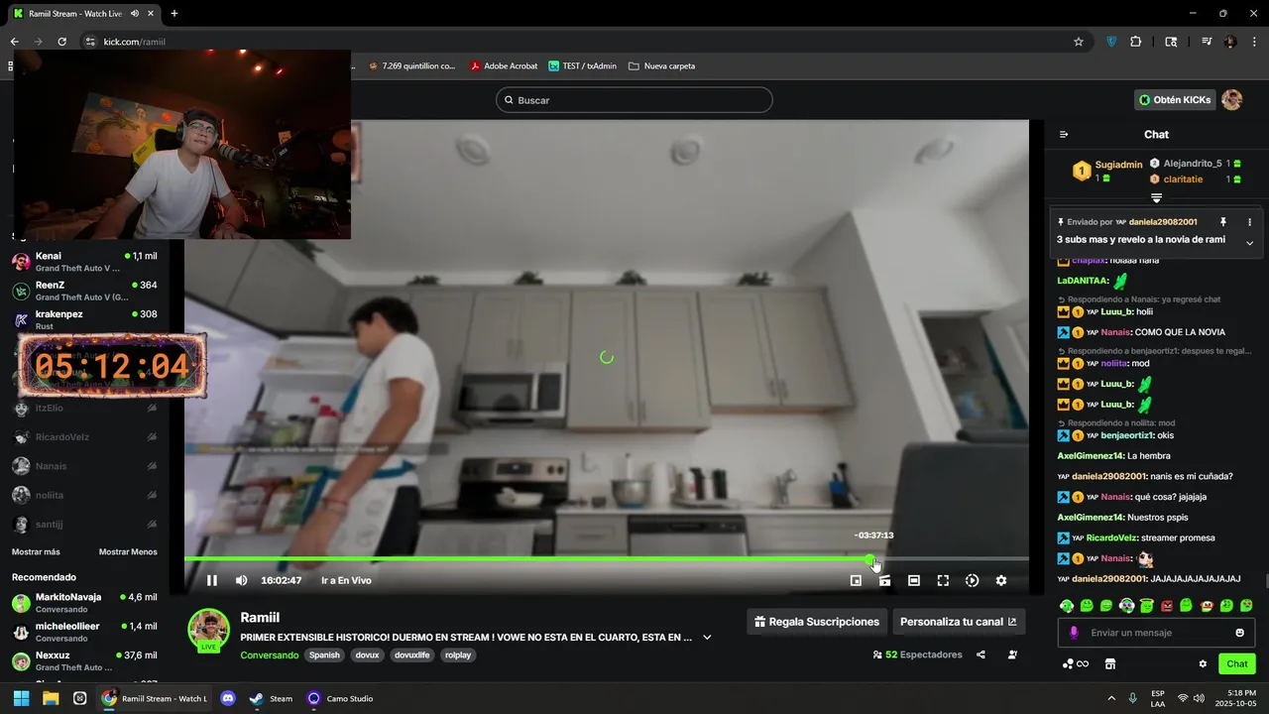Click the chat message input field
Screen dimensions: 1269x714
click(x=1156, y=633)
